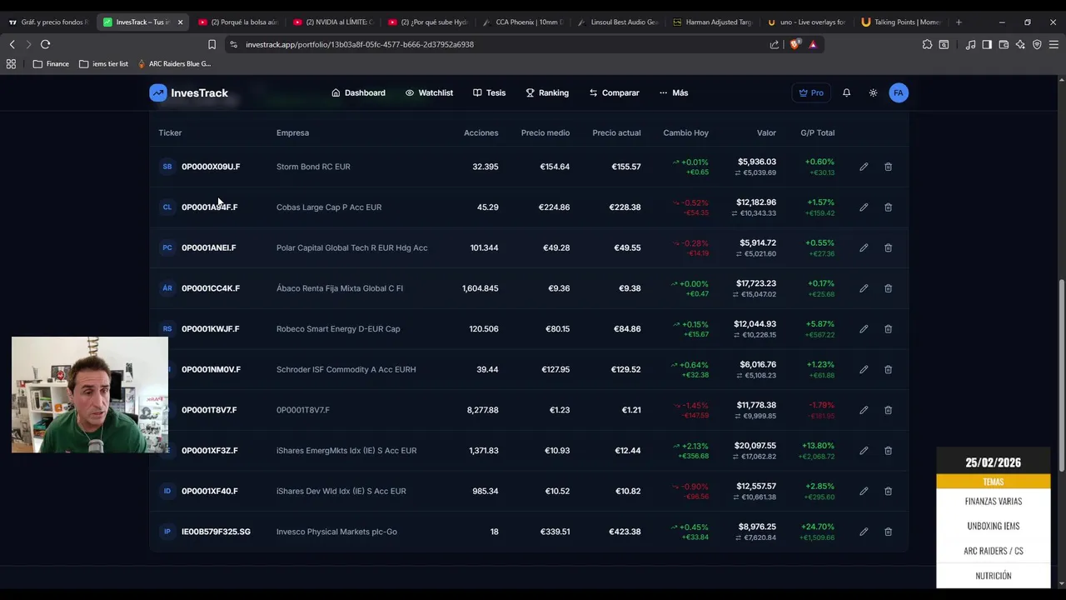Open ticker 0P0001KWJF.F
This screenshot has height=600, width=1066.
(x=211, y=329)
